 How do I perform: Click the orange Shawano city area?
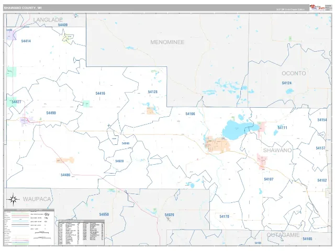pos(217,145)
